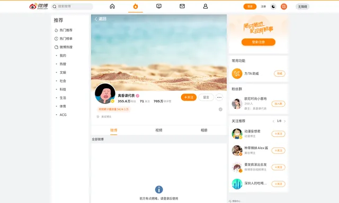Click the help center link at bottom right

tap(235, 201)
